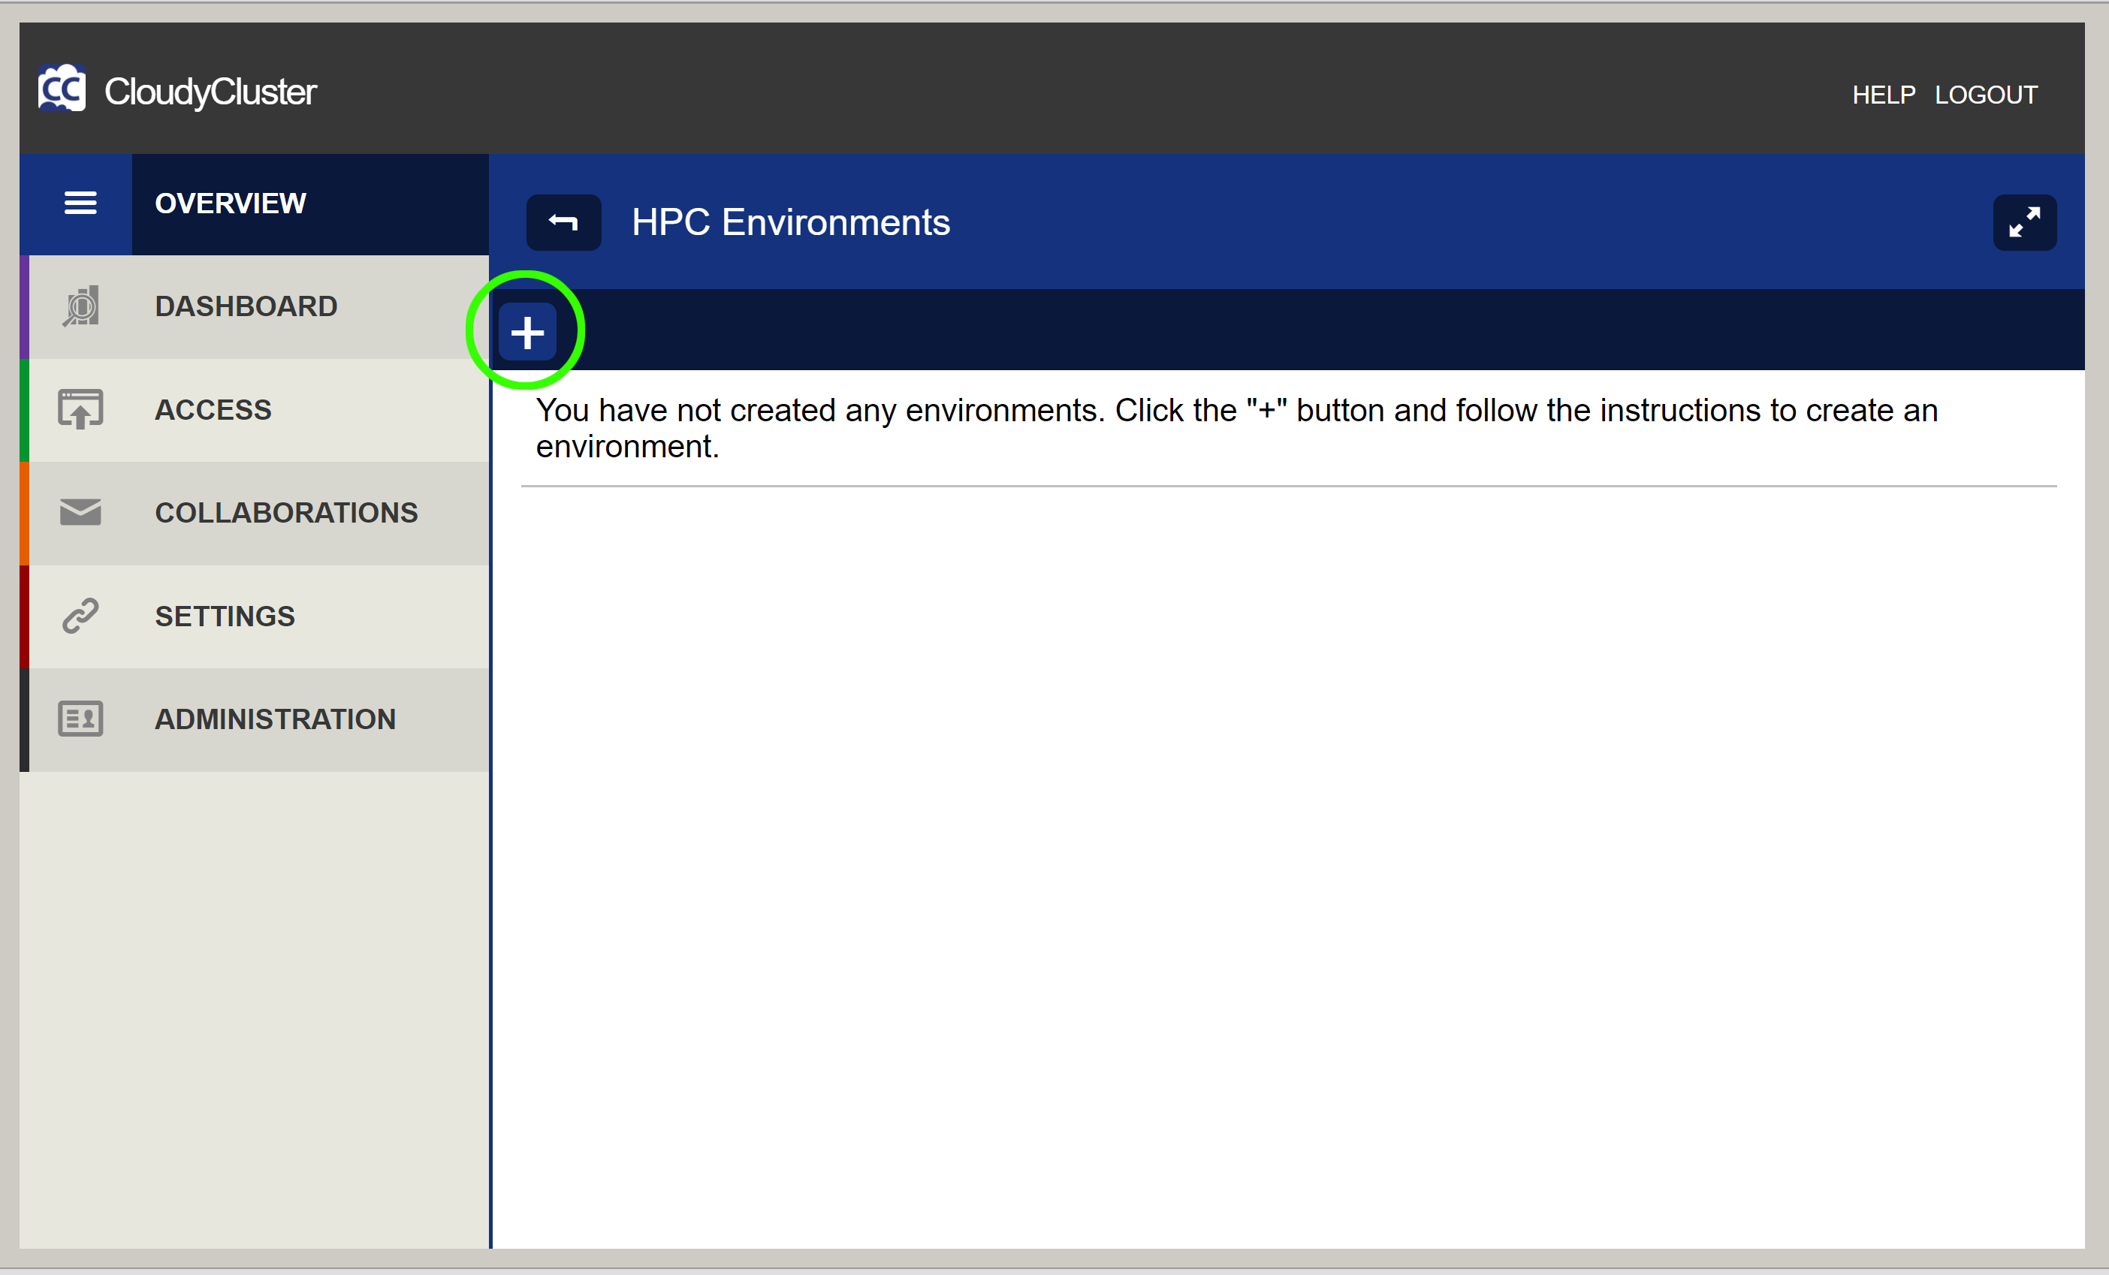Click the Collaborations envelope icon
Image resolution: width=2109 pixels, height=1275 pixels.
point(80,513)
